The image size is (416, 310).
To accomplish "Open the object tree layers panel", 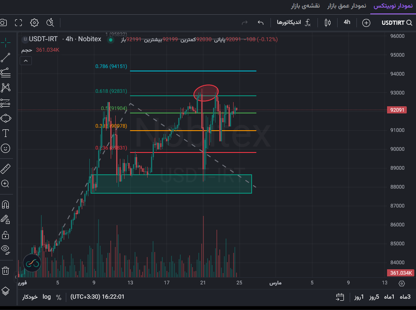I will pyautogui.click(x=5, y=291).
